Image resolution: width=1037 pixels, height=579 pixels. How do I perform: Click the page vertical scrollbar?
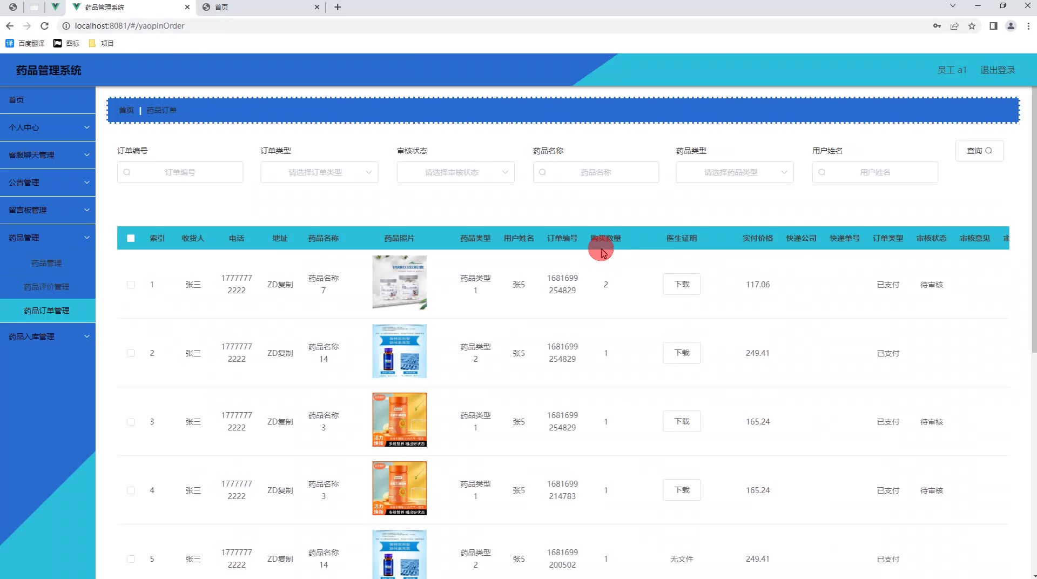click(x=1034, y=219)
